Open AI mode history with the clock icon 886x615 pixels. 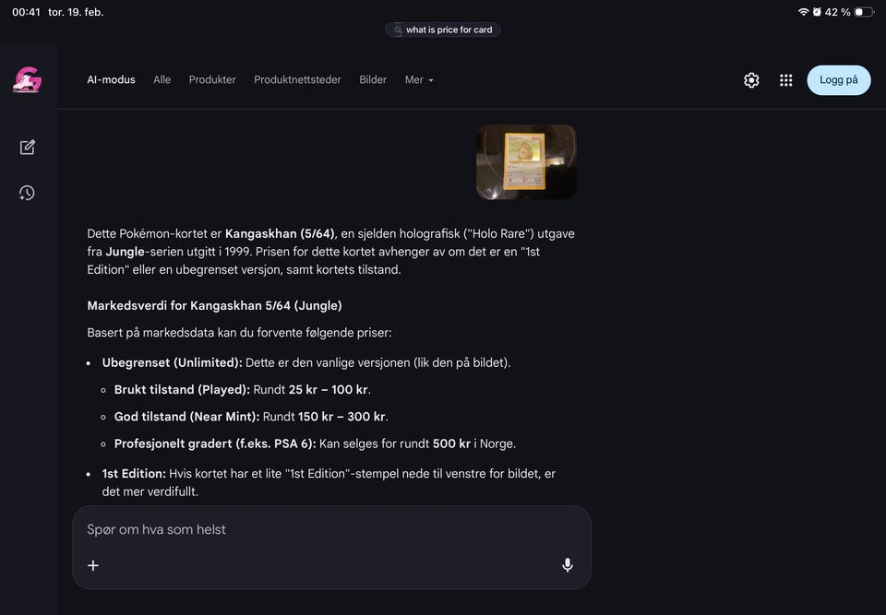pos(27,193)
